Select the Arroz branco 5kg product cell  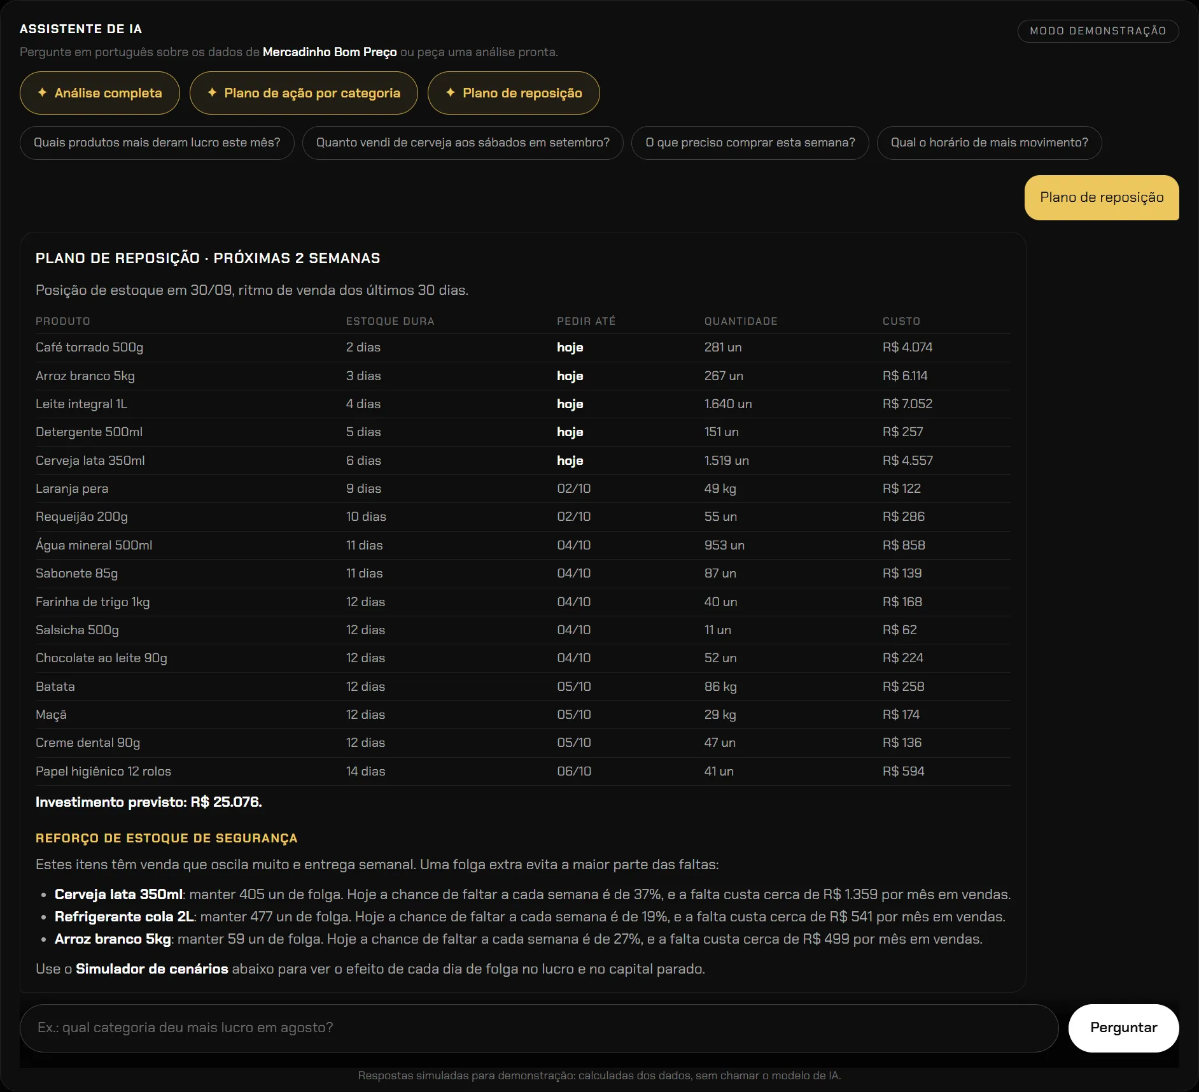85,376
